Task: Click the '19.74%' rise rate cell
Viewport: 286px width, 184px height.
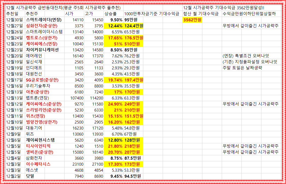Action: coord(114,80)
